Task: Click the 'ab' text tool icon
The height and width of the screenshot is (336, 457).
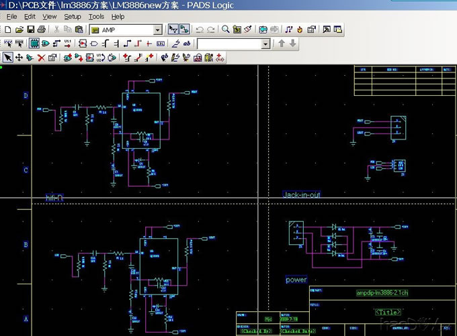Action: pyautogui.click(x=187, y=44)
